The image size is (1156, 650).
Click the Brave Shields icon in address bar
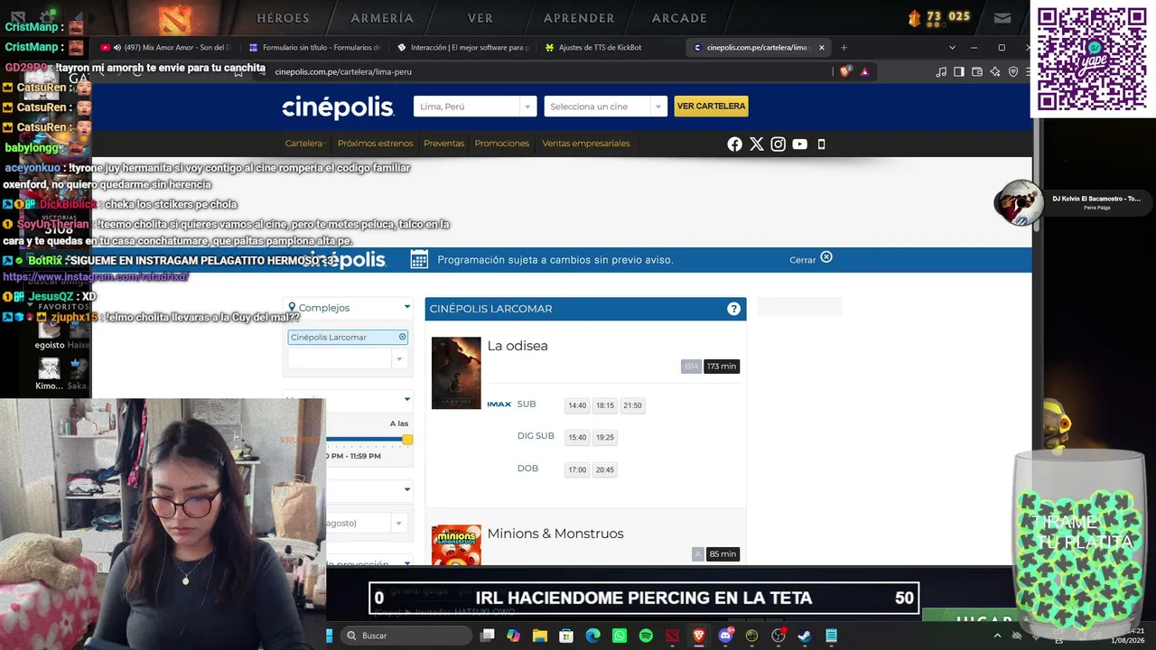(x=845, y=71)
